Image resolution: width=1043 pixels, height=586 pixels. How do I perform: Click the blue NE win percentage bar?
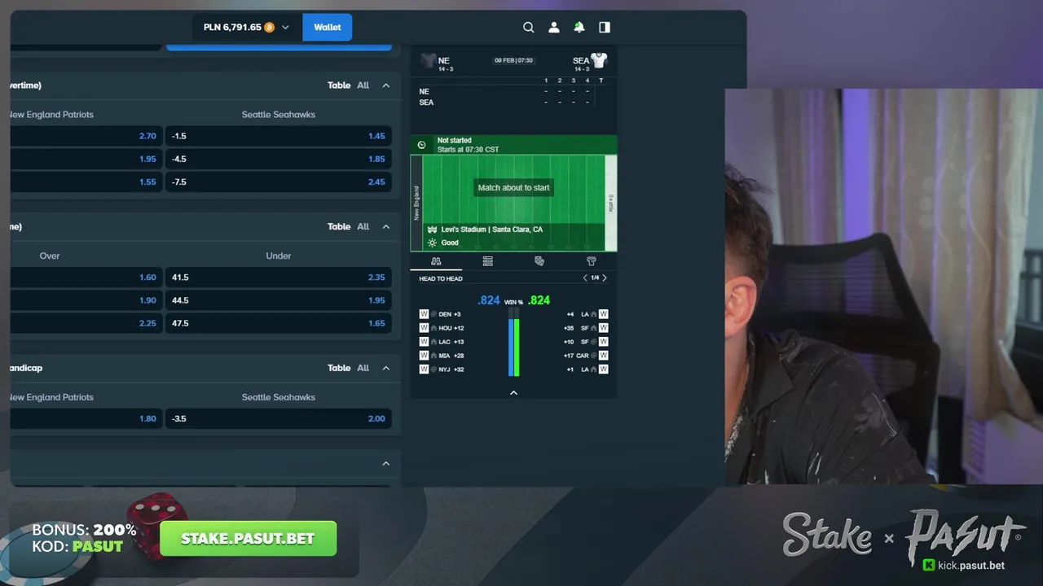tap(511, 347)
